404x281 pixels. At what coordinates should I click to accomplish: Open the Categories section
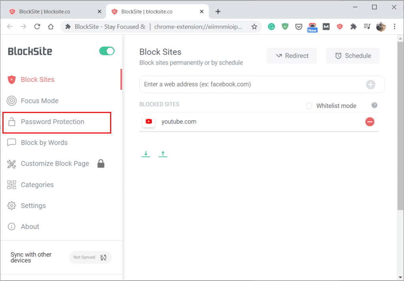click(37, 185)
